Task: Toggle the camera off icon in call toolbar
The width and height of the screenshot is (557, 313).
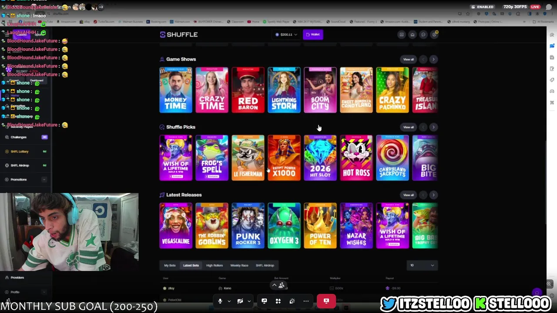Action: tap(240, 301)
